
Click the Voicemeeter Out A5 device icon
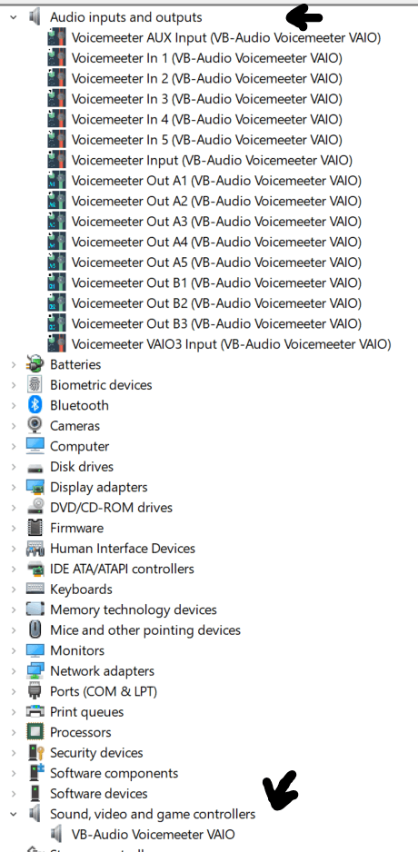(x=56, y=263)
